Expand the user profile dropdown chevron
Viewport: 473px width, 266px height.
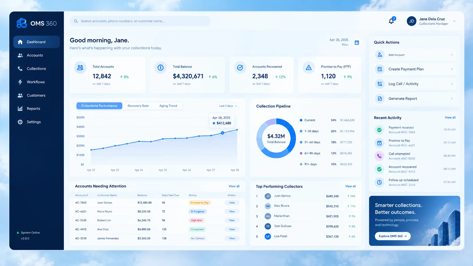pos(454,21)
